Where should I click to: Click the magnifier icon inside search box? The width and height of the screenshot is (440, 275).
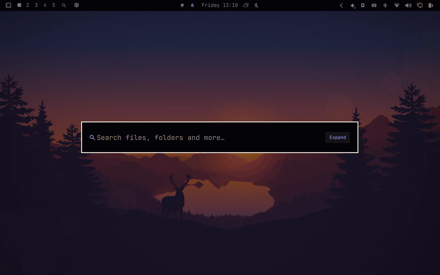[x=92, y=137]
